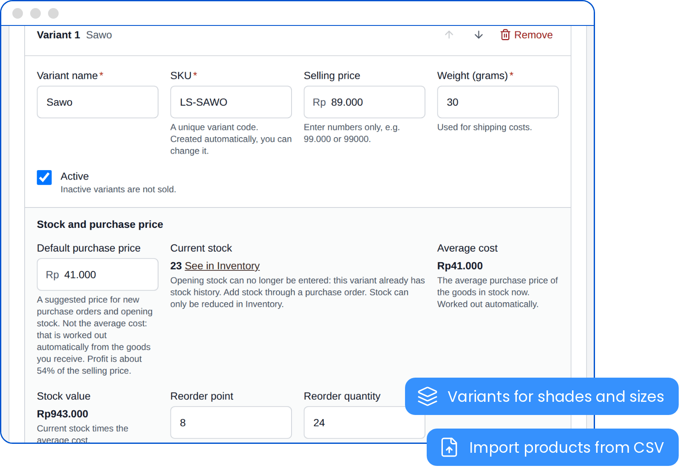The image size is (680, 471).
Task: Click the Active label text
Action: (75, 177)
